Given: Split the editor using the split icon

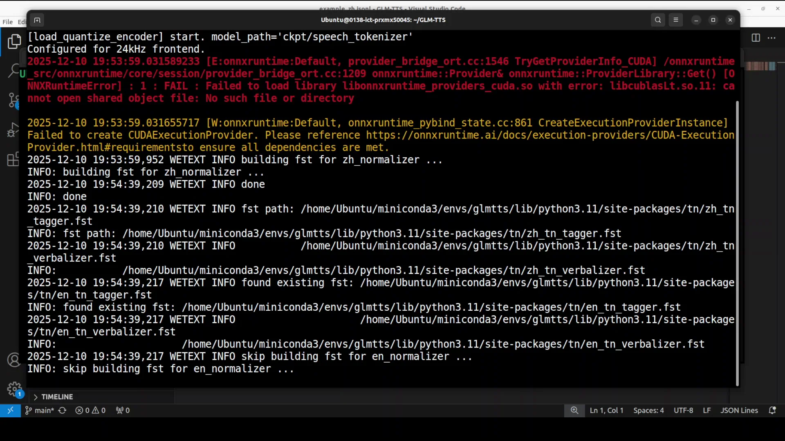Looking at the screenshot, I should pyautogui.click(x=756, y=38).
